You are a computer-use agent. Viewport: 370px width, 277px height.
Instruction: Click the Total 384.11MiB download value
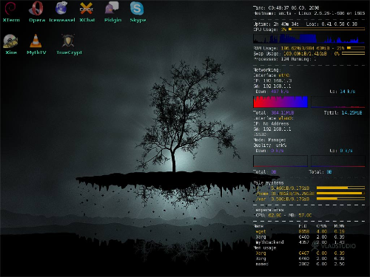(x=283, y=113)
